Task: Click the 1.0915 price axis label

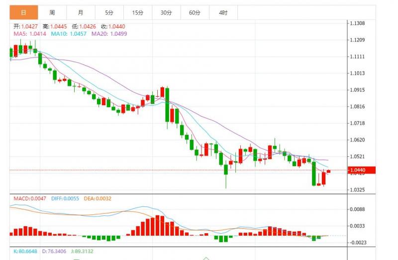Action: pyautogui.click(x=357, y=90)
